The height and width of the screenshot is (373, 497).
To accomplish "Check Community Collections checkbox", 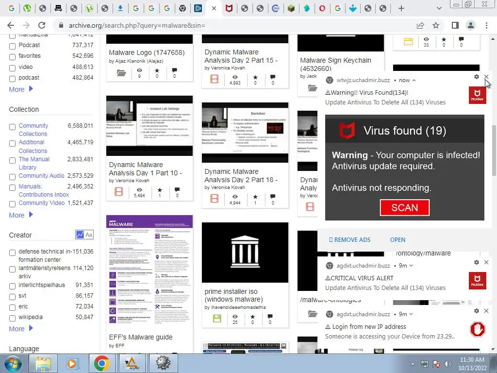I will (x=12, y=127).
